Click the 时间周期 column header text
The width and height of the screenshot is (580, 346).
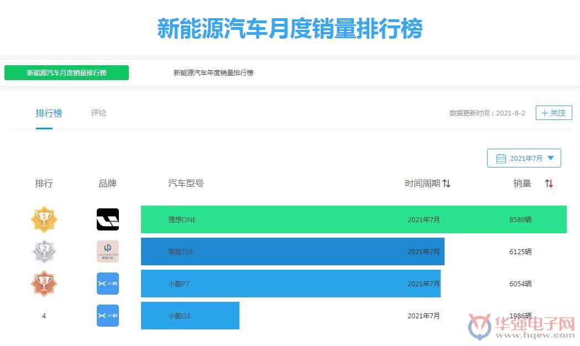click(422, 184)
